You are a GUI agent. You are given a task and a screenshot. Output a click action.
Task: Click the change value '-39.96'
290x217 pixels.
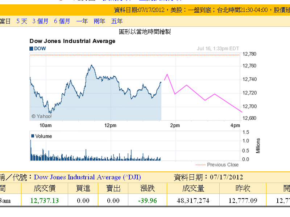click(x=148, y=201)
